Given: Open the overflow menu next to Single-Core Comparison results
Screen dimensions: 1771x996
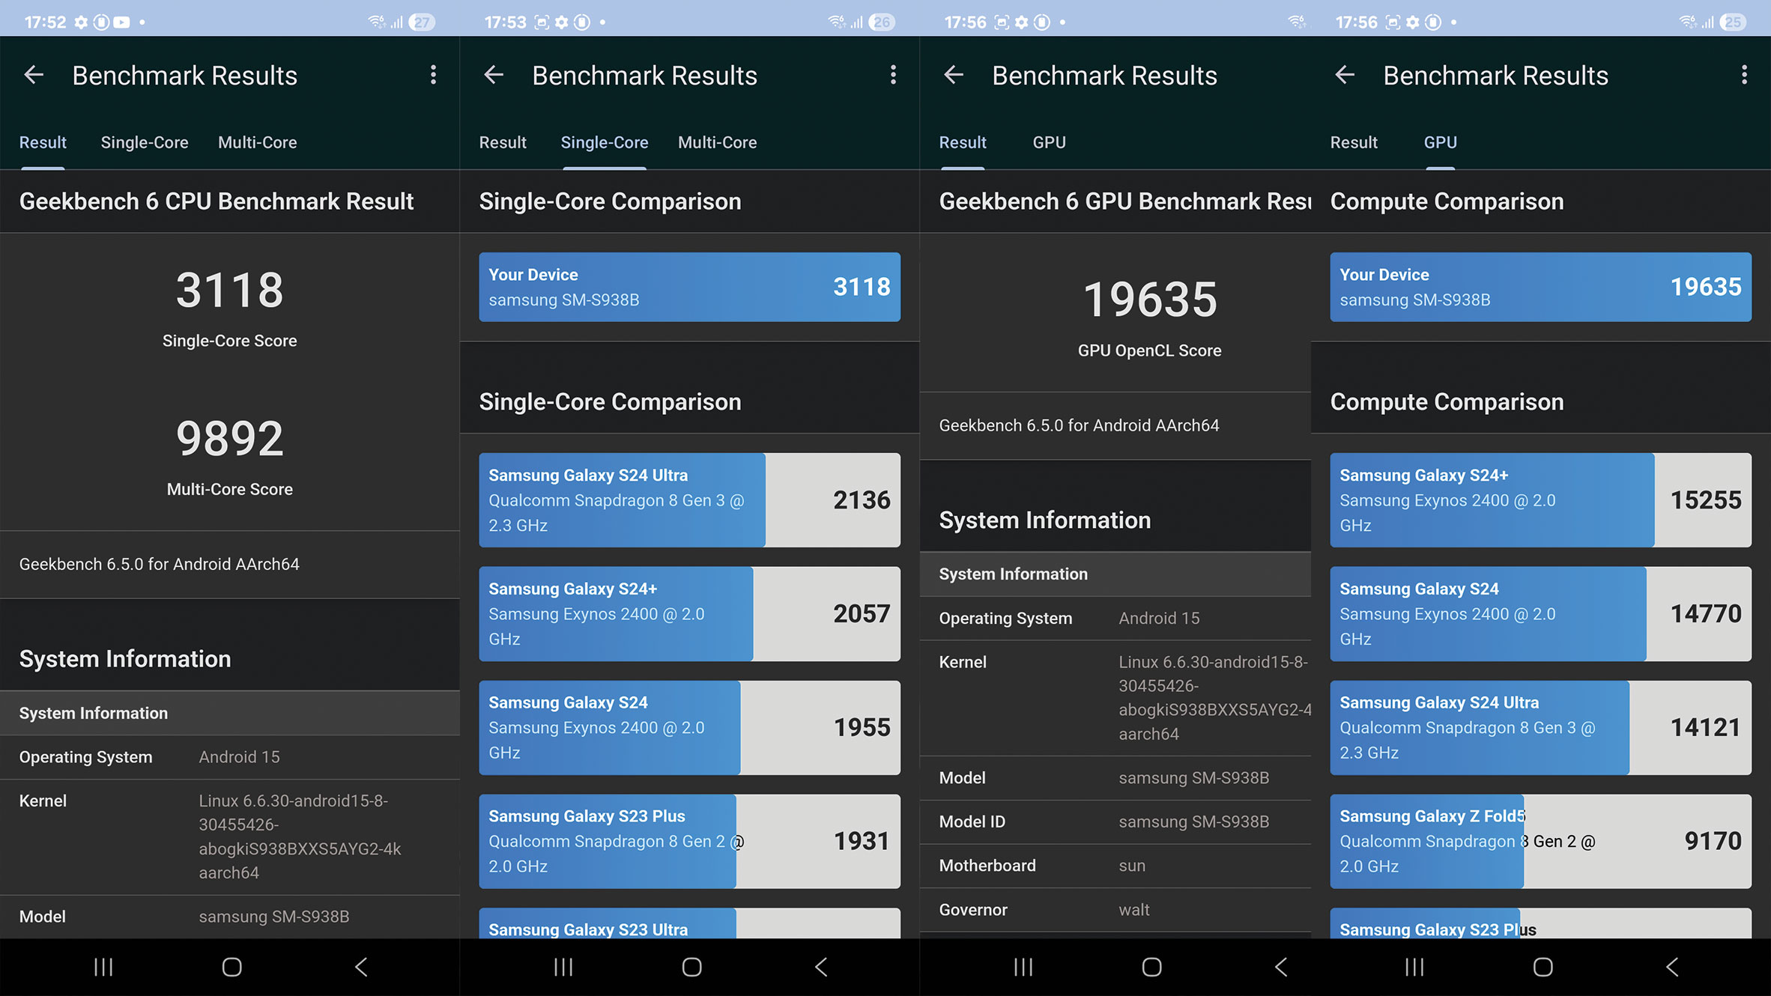Looking at the screenshot, I should pos(893,75).
